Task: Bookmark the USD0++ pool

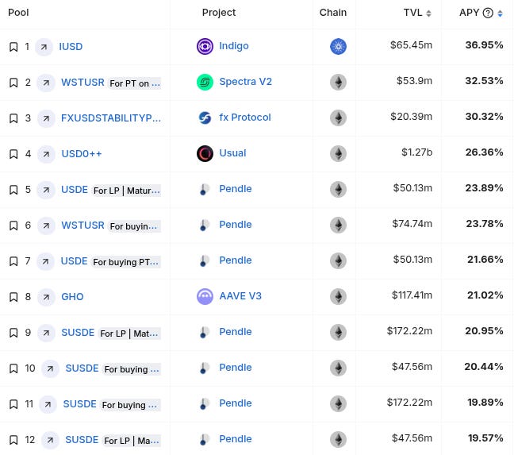Action: click(x=13, y=154)
